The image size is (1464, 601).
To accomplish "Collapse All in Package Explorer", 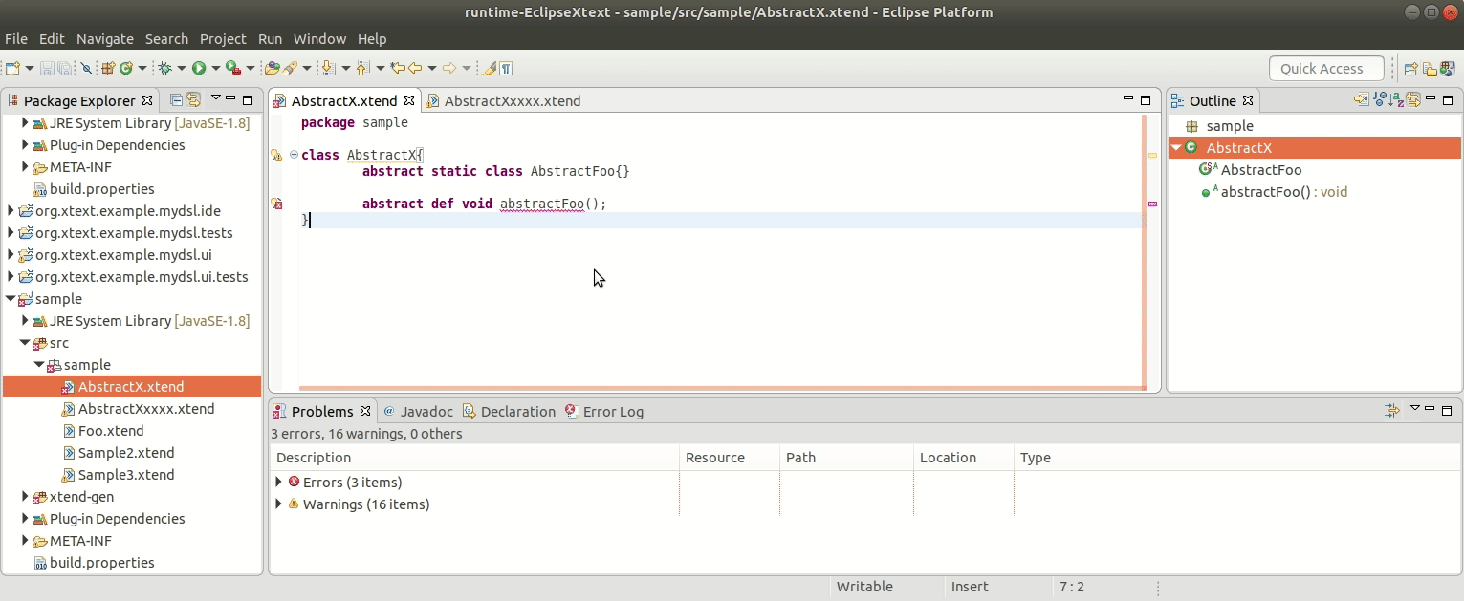I will [176, 99].
